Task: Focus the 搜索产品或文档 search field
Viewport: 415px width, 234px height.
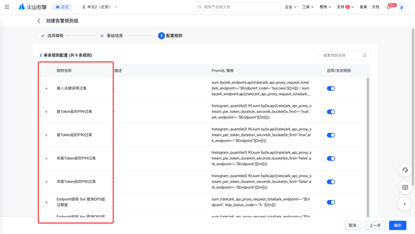Action: coord(237,7)
